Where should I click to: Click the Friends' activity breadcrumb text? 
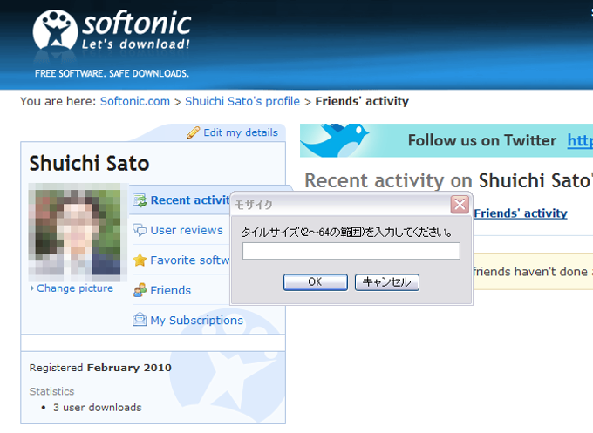[362, 101]
